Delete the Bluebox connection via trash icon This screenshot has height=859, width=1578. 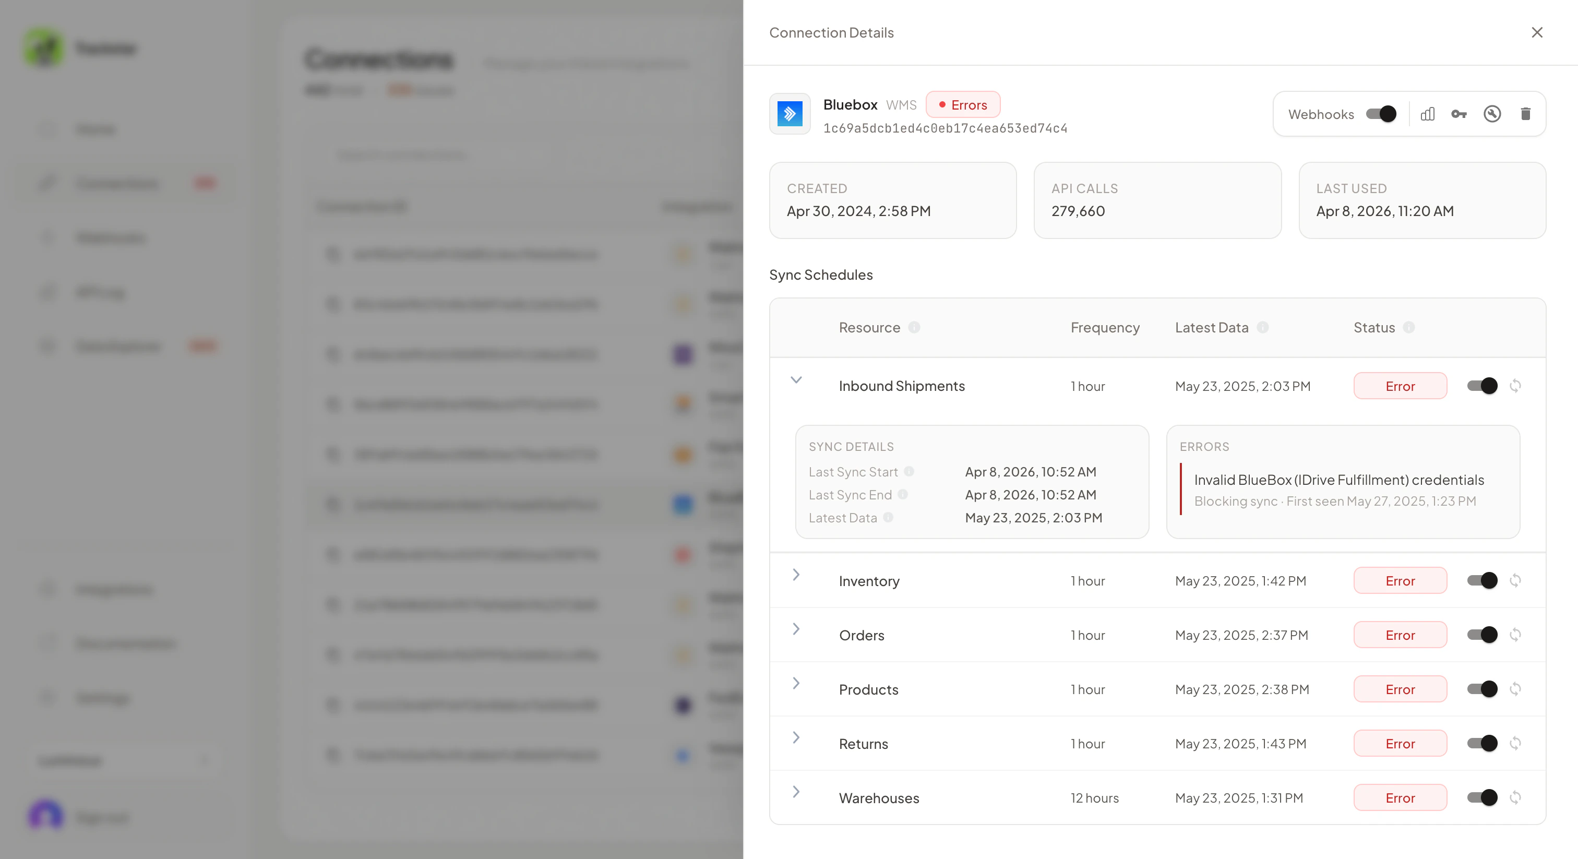(x=1526, y=114)
